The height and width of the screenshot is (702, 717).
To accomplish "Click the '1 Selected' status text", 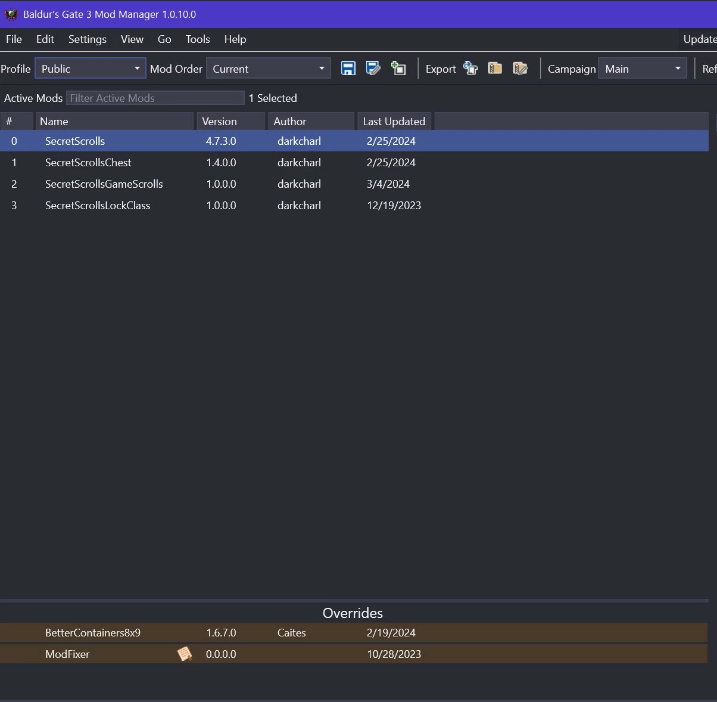I will tap(273, 98).
